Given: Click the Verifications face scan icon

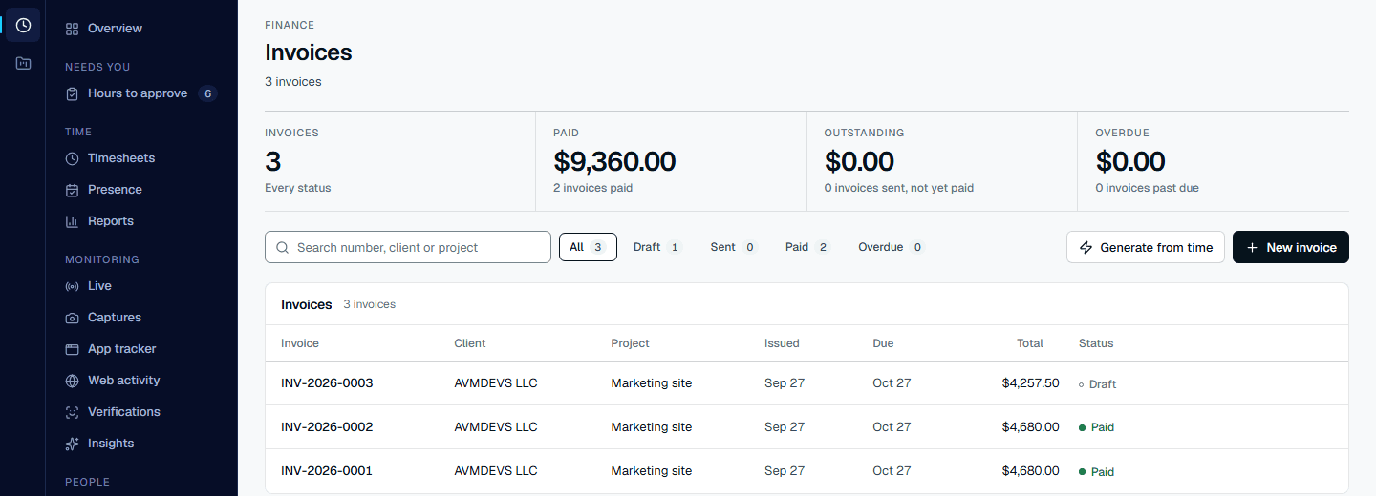Looking at the screenshot, I should click(72, 412).
